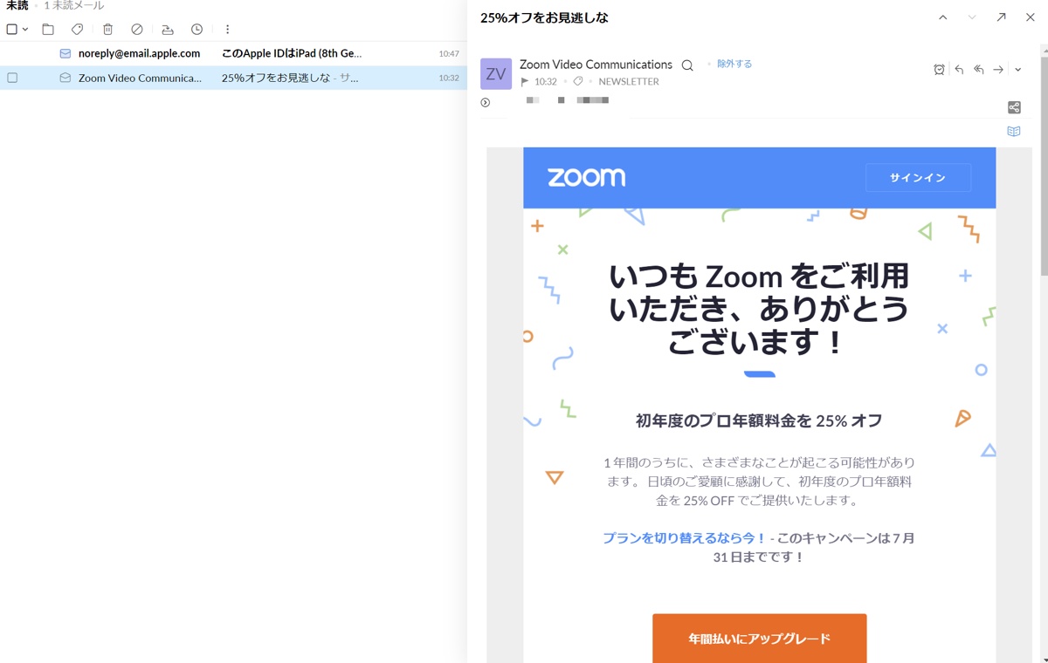This screenshot has width=1048, height=663.
Task: Click the ZV sender avatar
Action: point(496,74)
